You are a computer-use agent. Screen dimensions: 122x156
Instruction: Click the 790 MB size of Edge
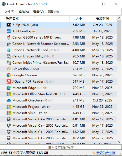tap(79, 88)
